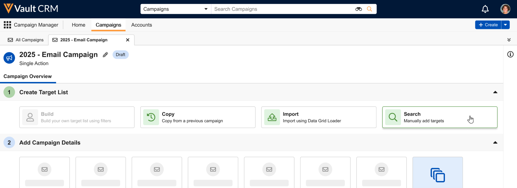This screenshot has height=188, width=517.
Task: Go to the Home tab
Action: click(78, 25)
